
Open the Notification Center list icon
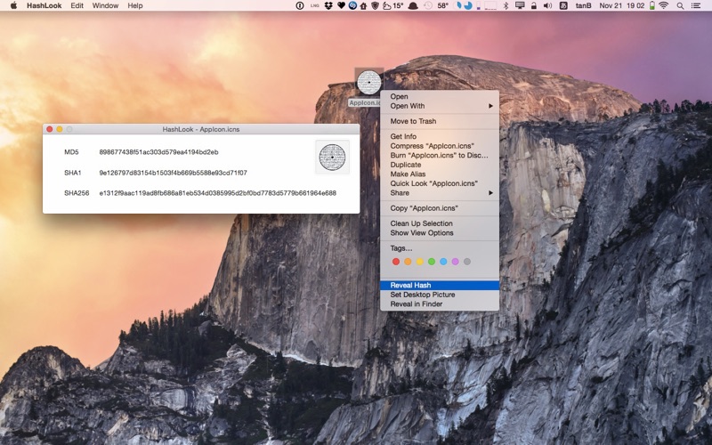(x=696, y=6)
